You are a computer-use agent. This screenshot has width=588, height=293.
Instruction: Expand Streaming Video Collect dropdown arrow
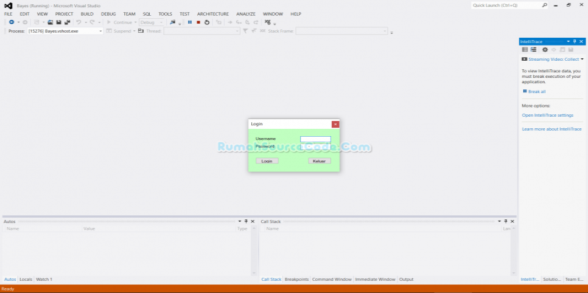point(582,59)
